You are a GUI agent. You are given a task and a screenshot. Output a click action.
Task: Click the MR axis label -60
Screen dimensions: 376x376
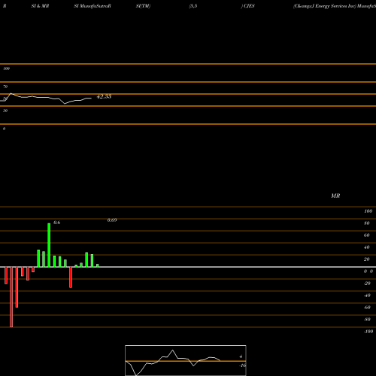pyautogui.click(x=367, y=308)
